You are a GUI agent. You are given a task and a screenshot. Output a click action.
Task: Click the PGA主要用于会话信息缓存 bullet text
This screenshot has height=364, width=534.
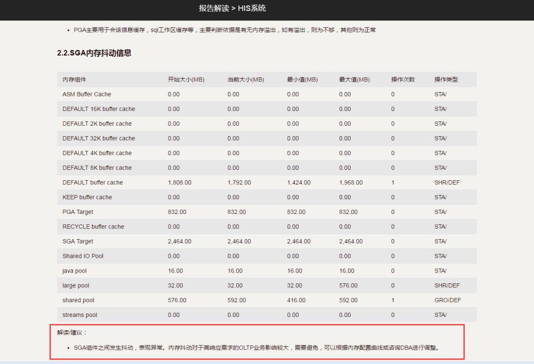(x=225, y=30)
